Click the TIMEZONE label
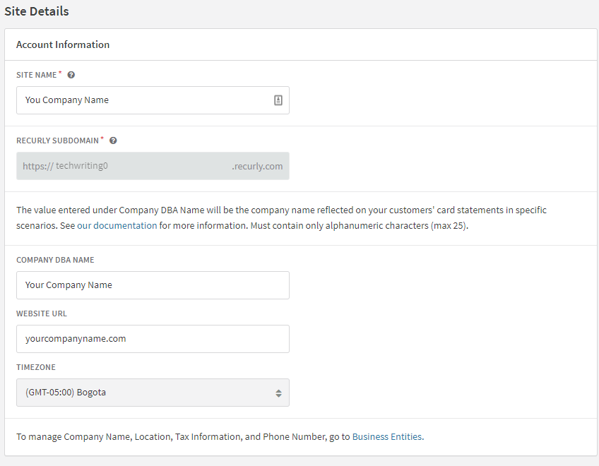Image resolution: width=599 pixels, height=466 pixels. tap(36, 367)
